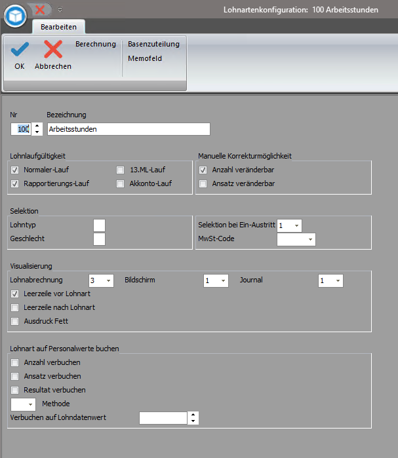
Task: Cancel with the Abbrechen red X icon
Action: pyautogui.click(x=53, y=49)
